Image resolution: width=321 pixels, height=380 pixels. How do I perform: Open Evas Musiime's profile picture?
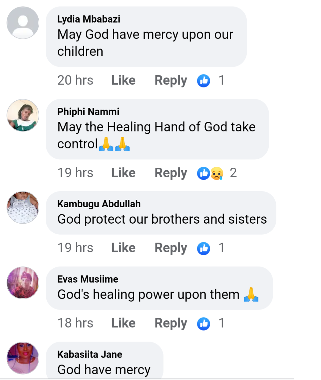[23, 283]
